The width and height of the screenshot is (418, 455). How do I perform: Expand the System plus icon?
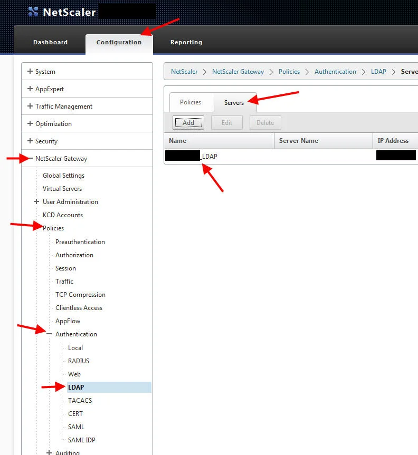point(30,71)
